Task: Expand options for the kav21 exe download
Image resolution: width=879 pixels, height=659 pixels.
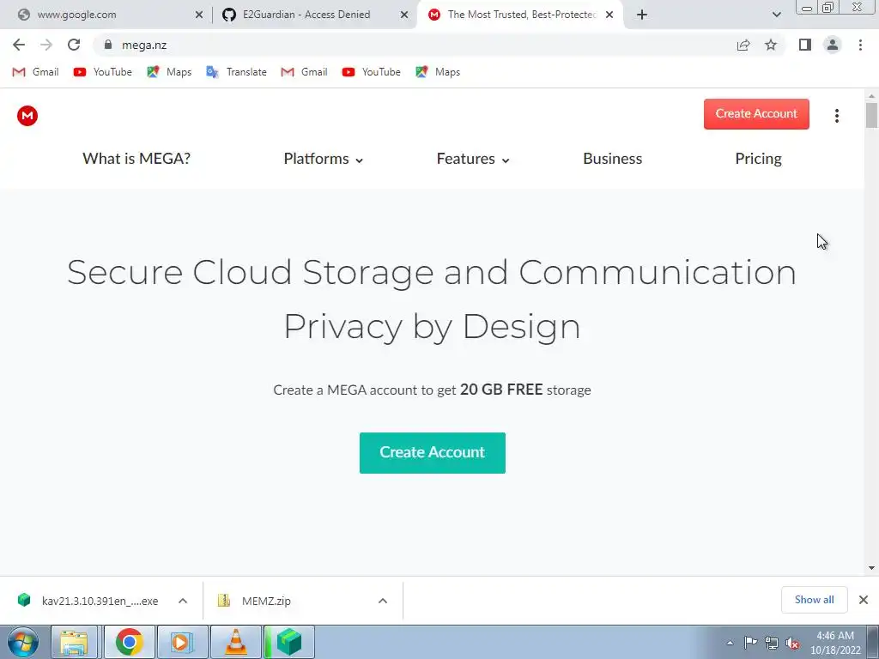Action: pyautogui.click(x=183, y=601)
